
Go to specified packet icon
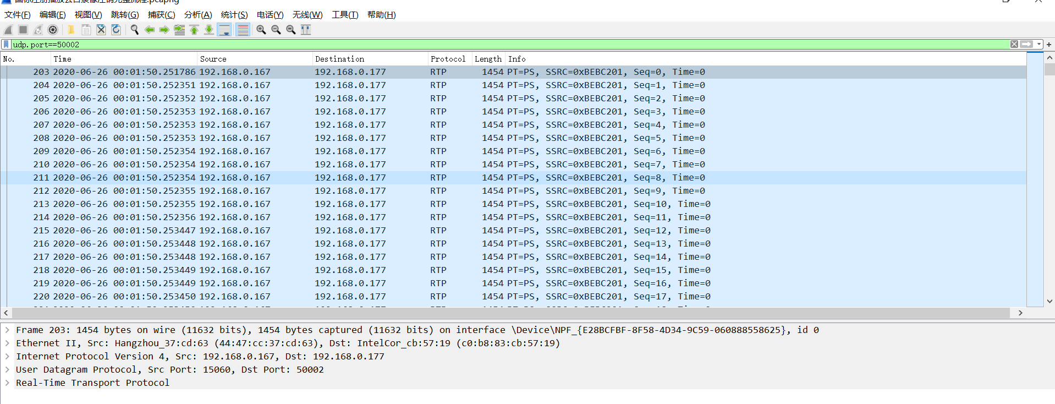[179, 30]
